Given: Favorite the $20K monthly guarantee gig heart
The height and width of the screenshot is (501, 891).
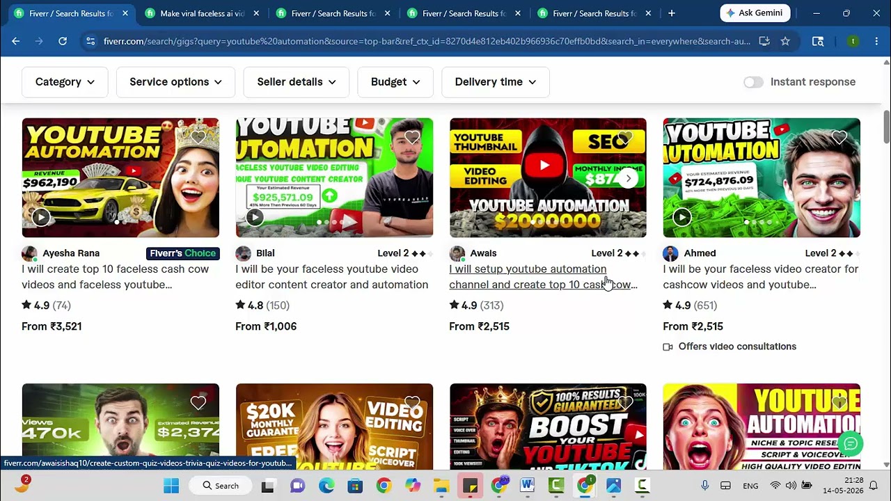Looking at the screenshot, I should click(412, 402).
